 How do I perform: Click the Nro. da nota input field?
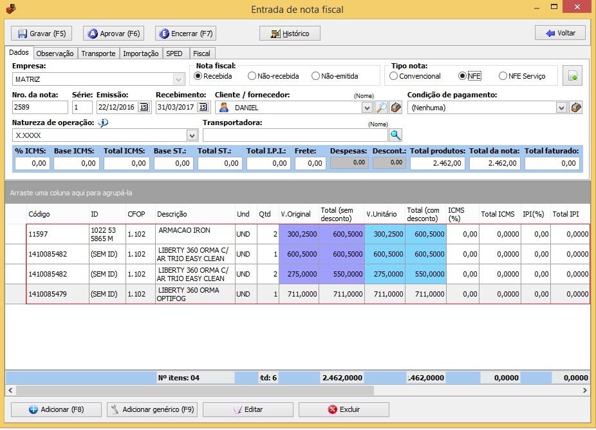click(39, 108)
